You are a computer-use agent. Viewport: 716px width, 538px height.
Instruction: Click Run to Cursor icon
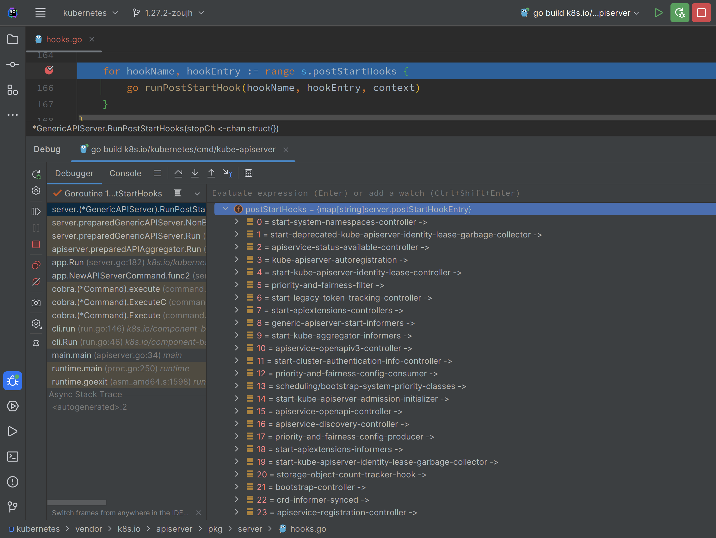tap(228, 173)
